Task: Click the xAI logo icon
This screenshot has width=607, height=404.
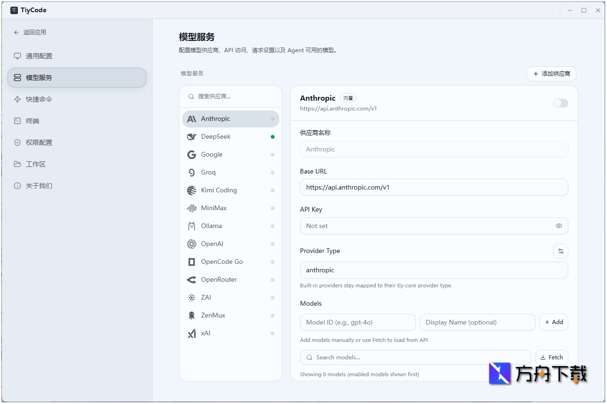Action: click(192, 333)
